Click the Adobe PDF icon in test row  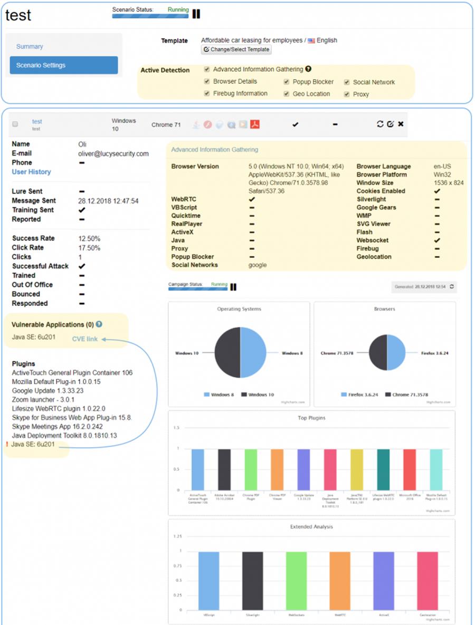tap(255, 124)
